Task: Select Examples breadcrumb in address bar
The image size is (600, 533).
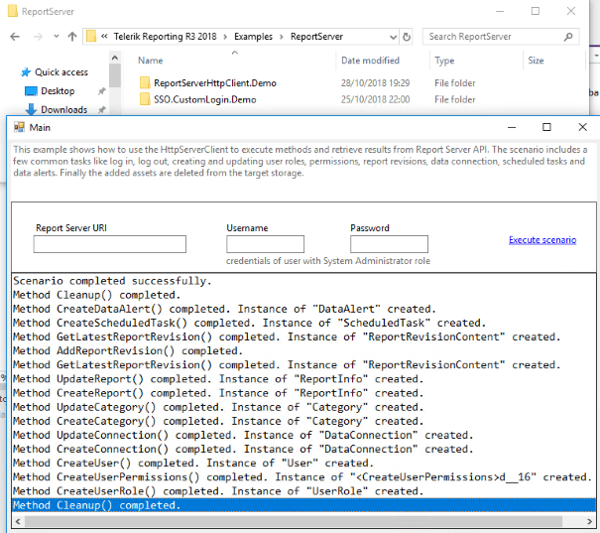Action: coord(253,37)
